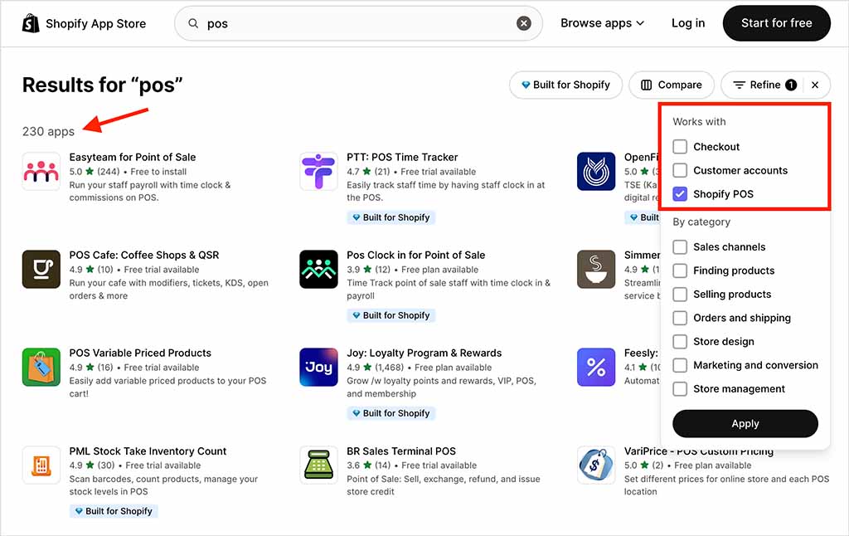This screenshot has height=536, width=849.
Task: Toggle the Built for Shopify filter
Action: 565,85
